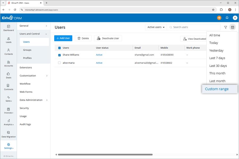The width and height of the screenshot is (239, 159).
Task: Select the Contacts icon in sidebar
Action: coord(8,52)
